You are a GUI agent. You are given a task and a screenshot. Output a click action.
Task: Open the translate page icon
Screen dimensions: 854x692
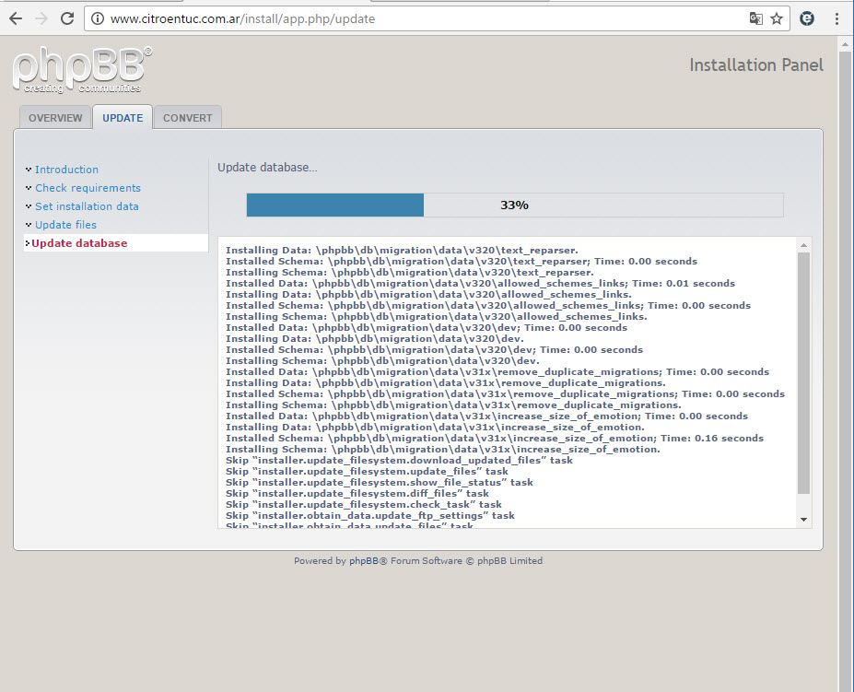[755, 18]
